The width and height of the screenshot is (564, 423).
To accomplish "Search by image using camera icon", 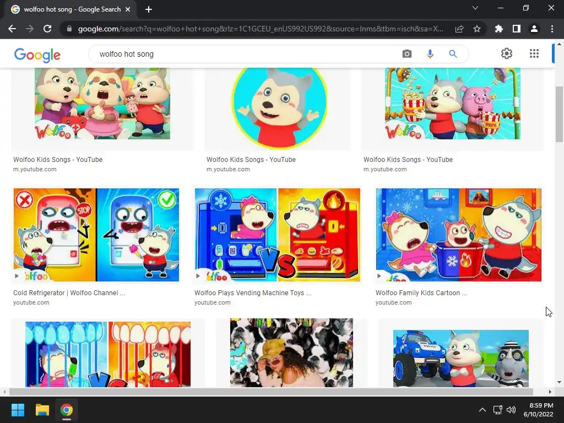I will point(407,54).
